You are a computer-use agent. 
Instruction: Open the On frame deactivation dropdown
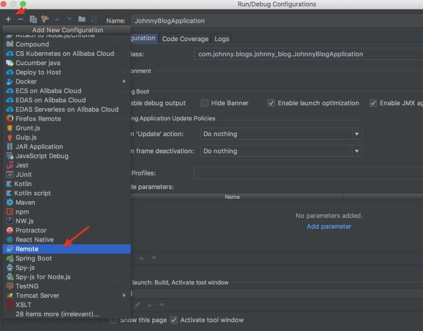281,151
